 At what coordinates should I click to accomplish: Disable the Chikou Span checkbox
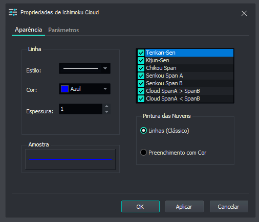click(x=141, y=68)
